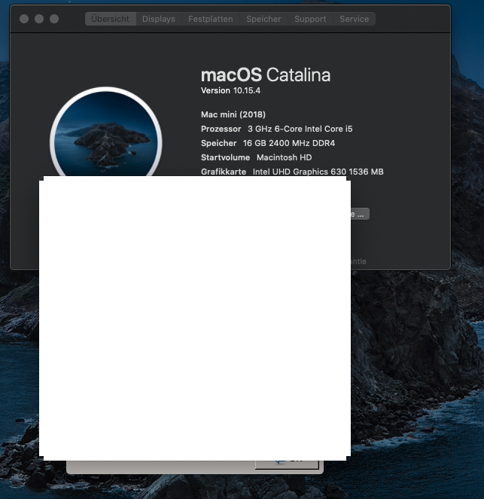Select the Festplatten tab
This screenshot has width=484, height=499.
210,19
